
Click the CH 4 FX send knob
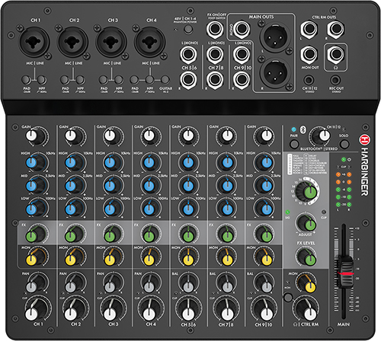(151, 234)
